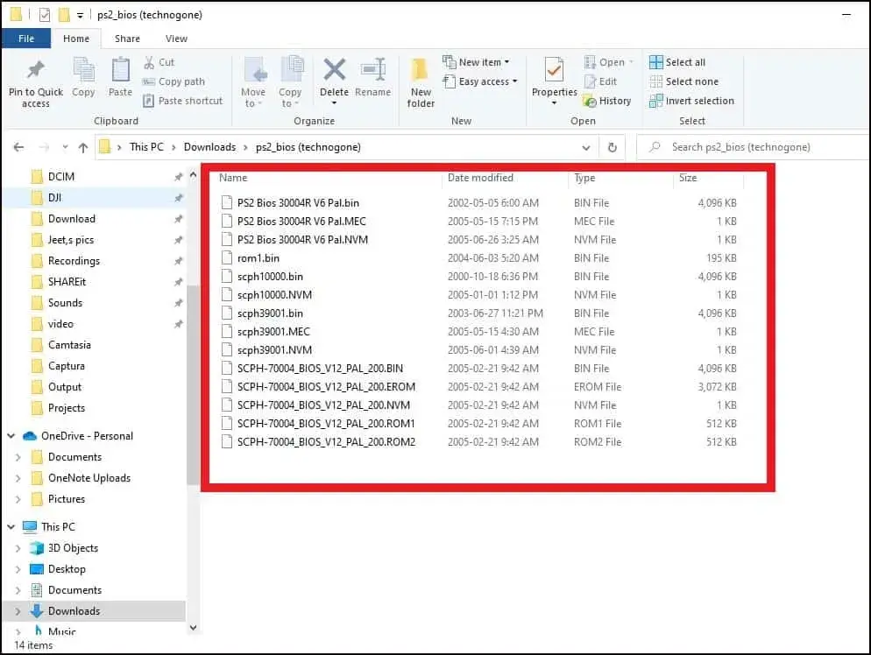Click the Rename icon
This screenshot has width=871, height=655.
[373, 70]
